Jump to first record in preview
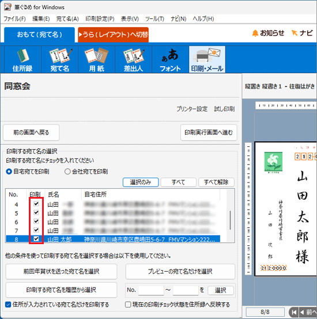The image size is (317, 319). 294,312
